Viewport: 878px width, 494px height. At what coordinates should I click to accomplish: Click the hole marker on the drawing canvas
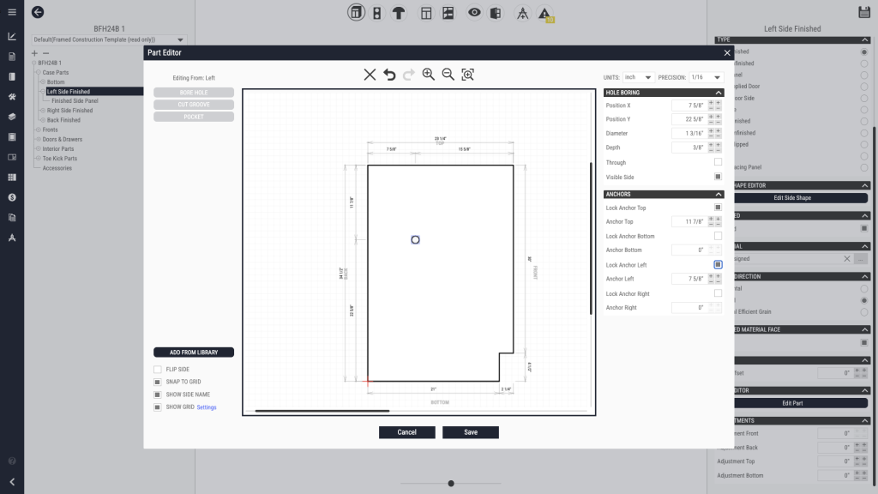pos(415,240)
